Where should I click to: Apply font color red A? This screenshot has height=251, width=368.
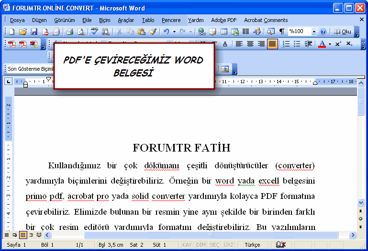pos(322,44)
